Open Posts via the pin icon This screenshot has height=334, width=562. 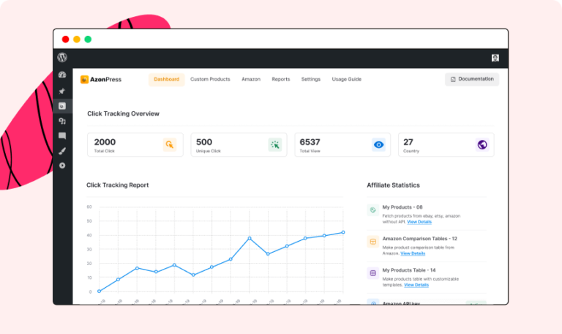point(62,91)
